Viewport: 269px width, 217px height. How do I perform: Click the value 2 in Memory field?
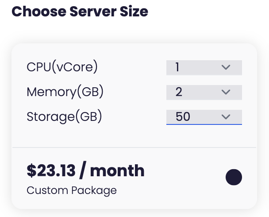pyautogui.click(x=178, y=92)
